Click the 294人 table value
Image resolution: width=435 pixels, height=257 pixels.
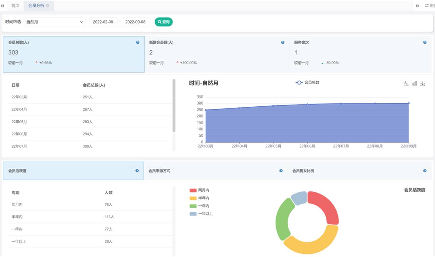(x=88, y=134)
